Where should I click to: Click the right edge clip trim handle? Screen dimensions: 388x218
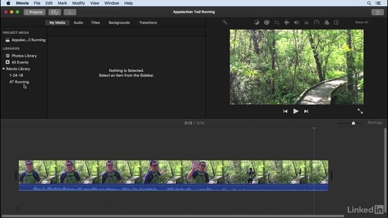[332, 176]
